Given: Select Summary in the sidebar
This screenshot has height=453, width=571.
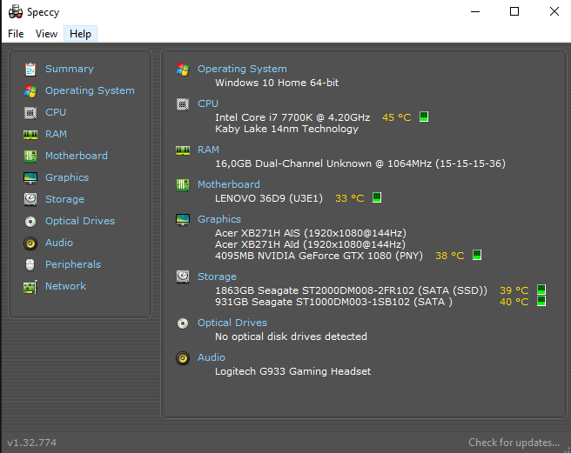Looking at the screenshot, I should click(x=69, y=69).
